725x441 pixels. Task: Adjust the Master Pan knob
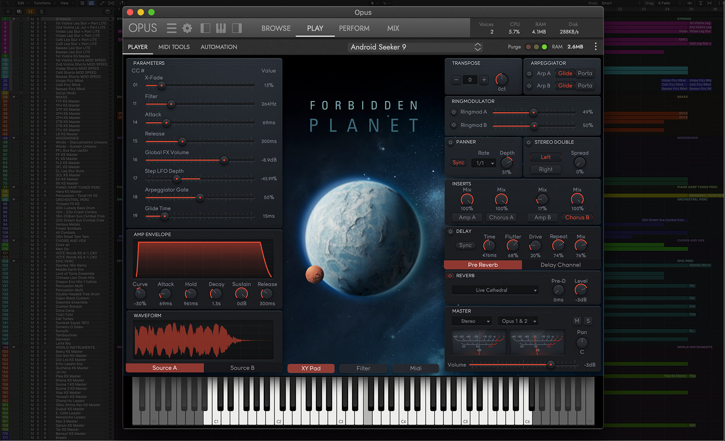coord(582,342)
